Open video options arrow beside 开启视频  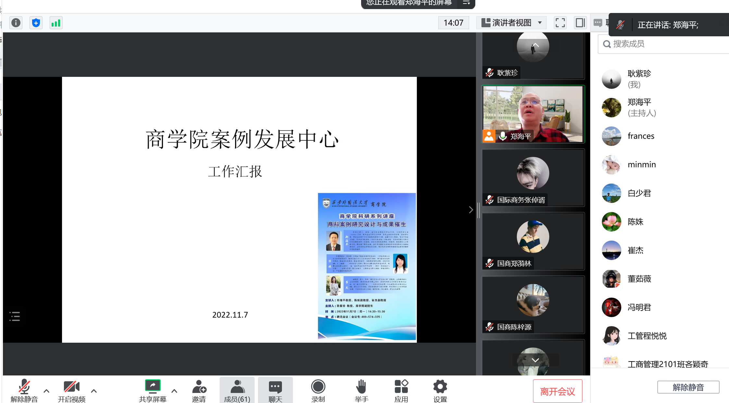[x=94, y=391]
